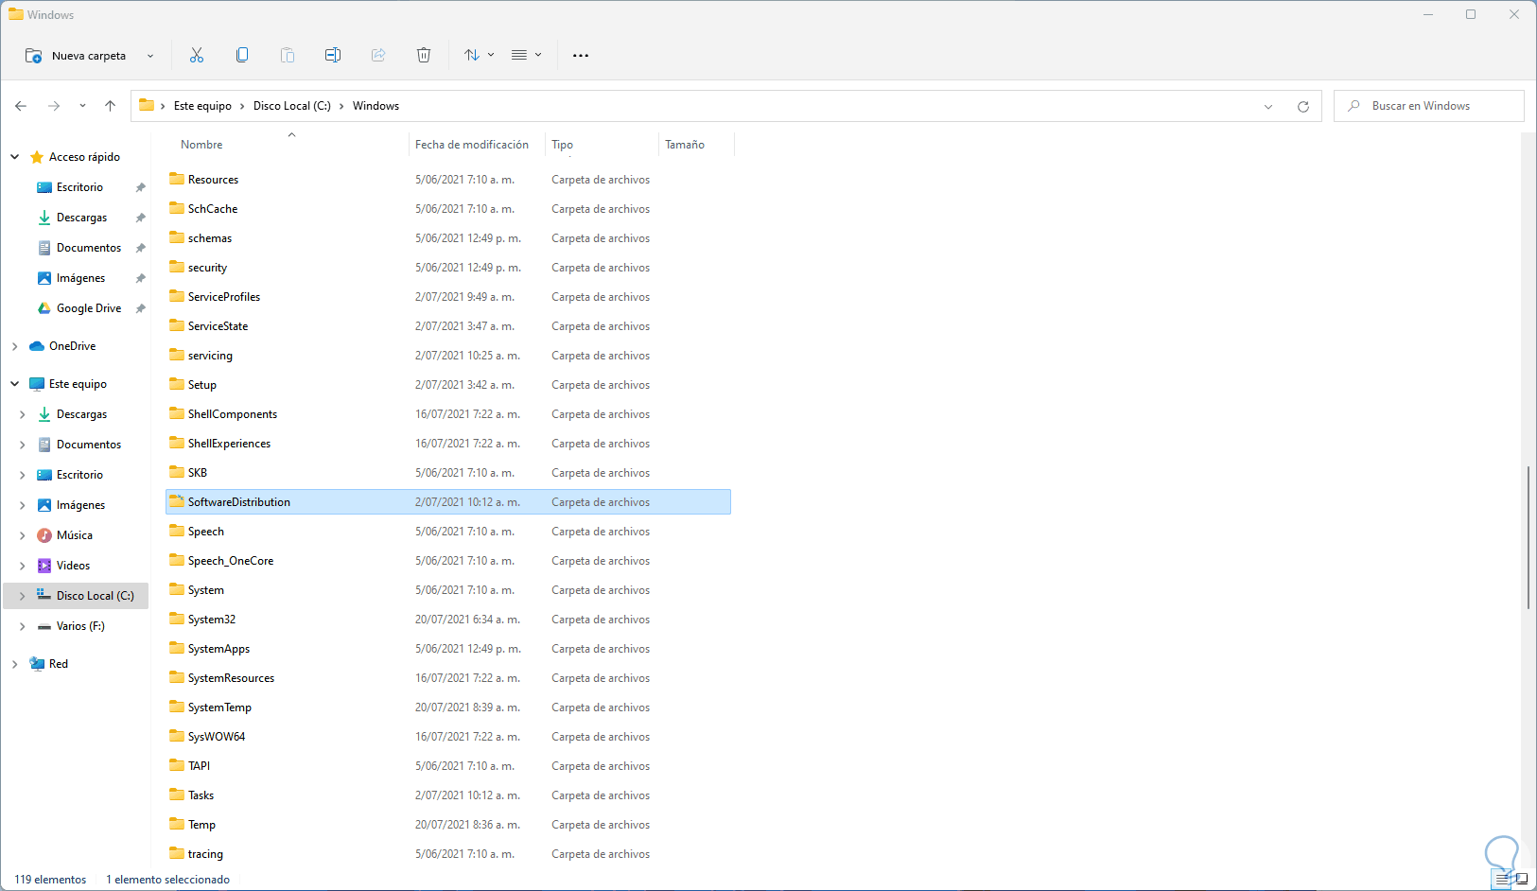Image resolution: width=1537 pixels, height=891 pixels.
Task: Click the SysWOW64 folder icon
Action: [x=177, y=736]
